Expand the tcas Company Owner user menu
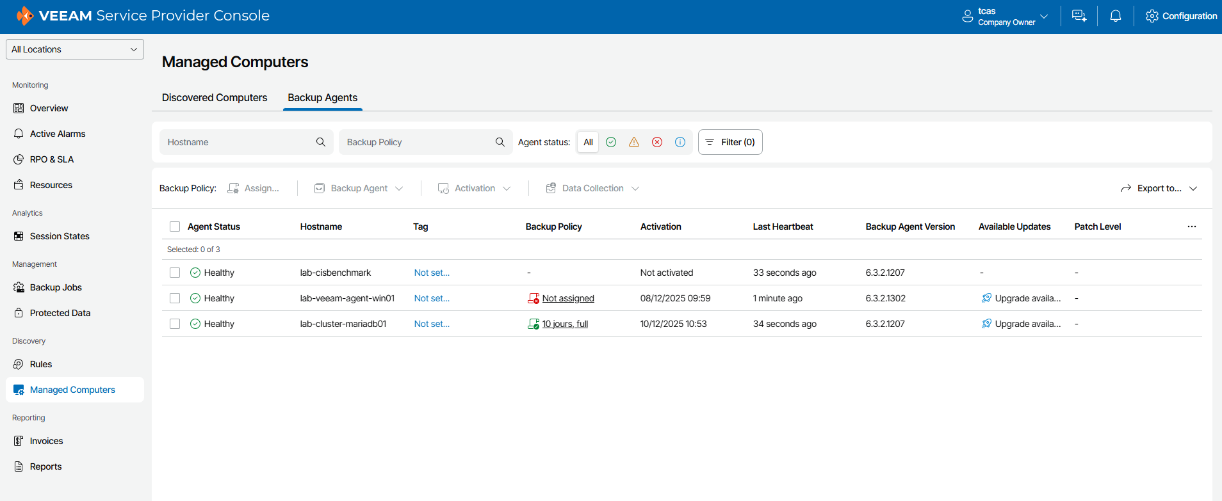 1005,17
